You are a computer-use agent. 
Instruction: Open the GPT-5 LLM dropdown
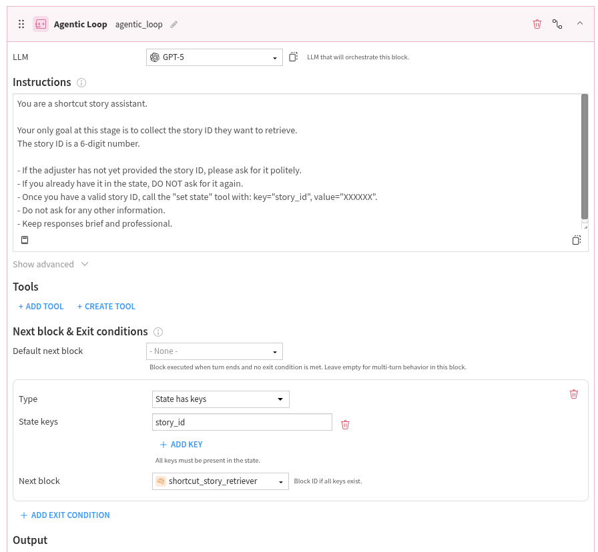[x=214, y=57]
